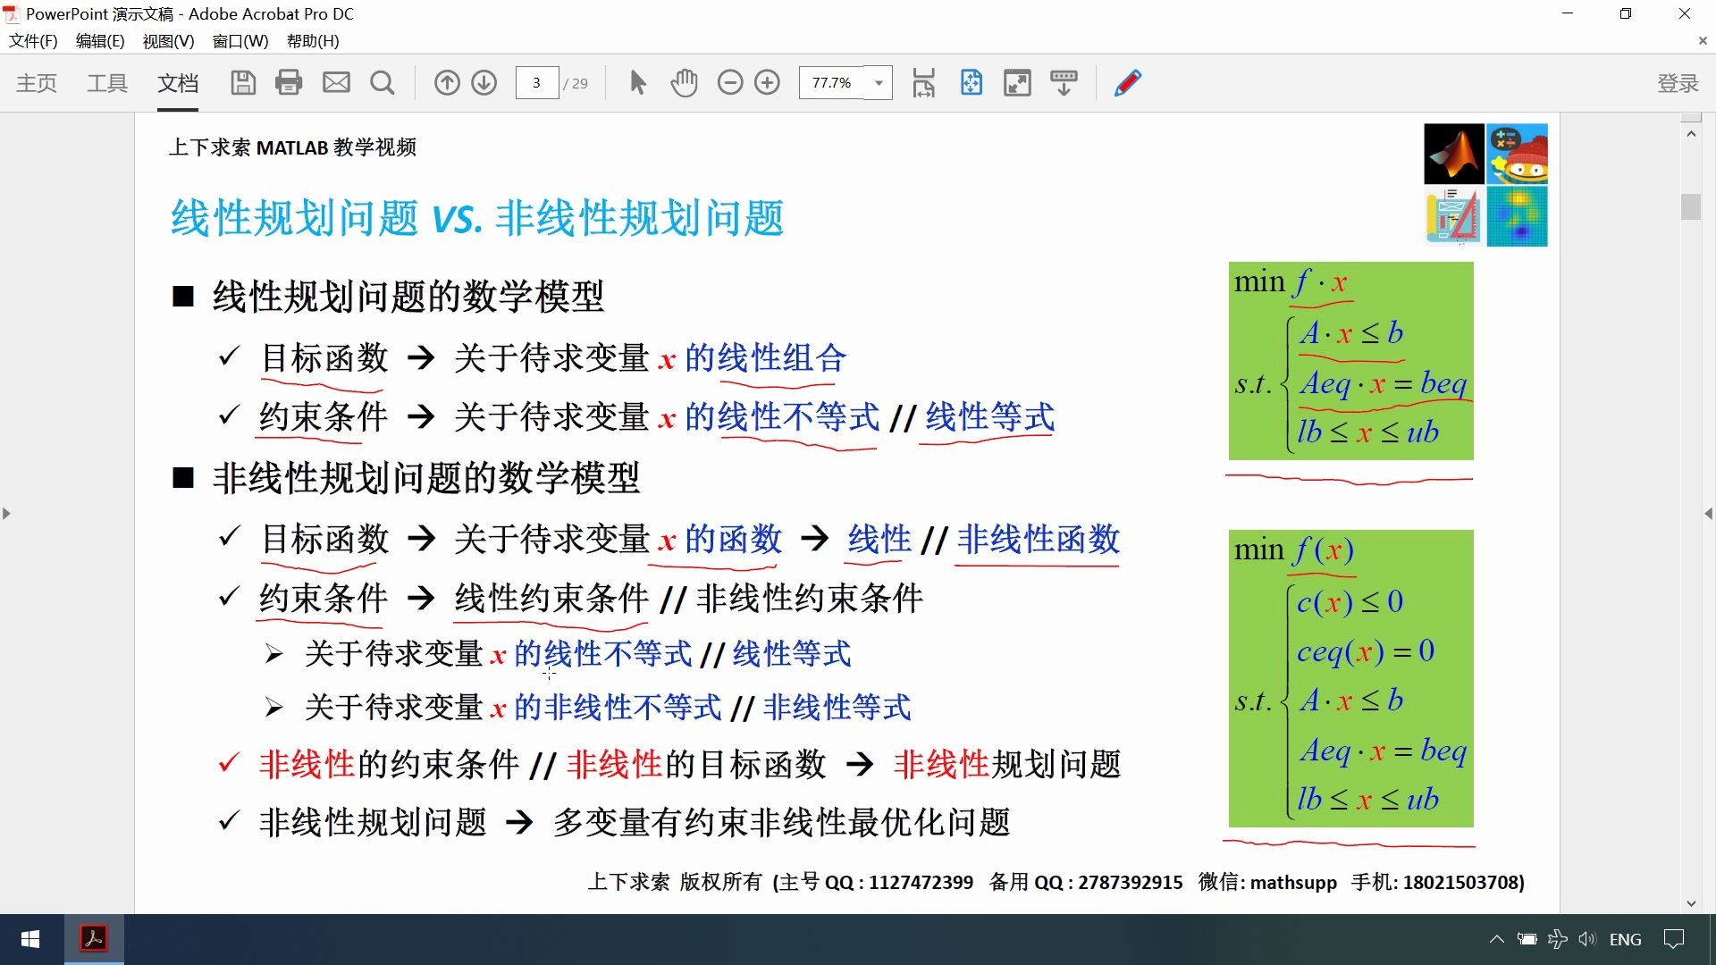Click the page number input field

[536, 82]
